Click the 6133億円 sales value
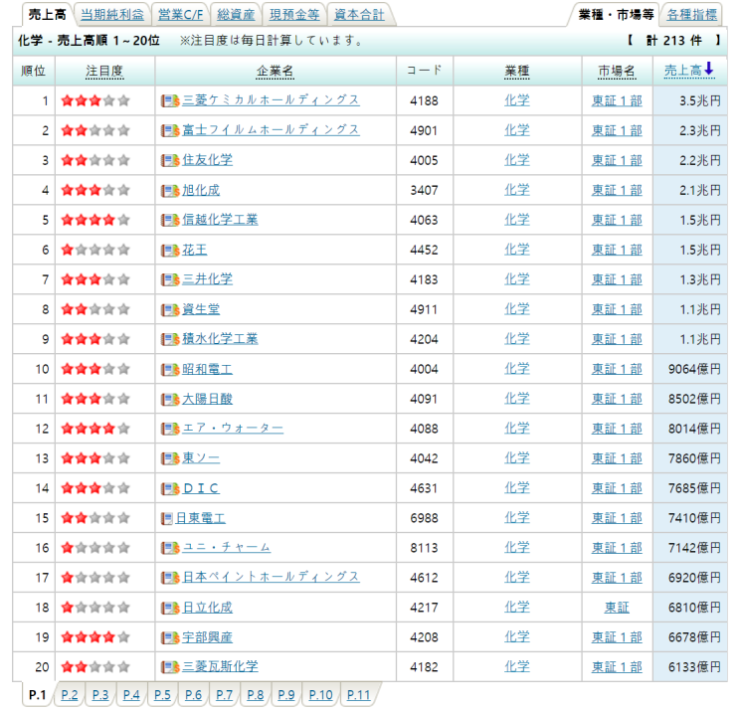This screenshot has width=739, height=710. coord(694,667)
